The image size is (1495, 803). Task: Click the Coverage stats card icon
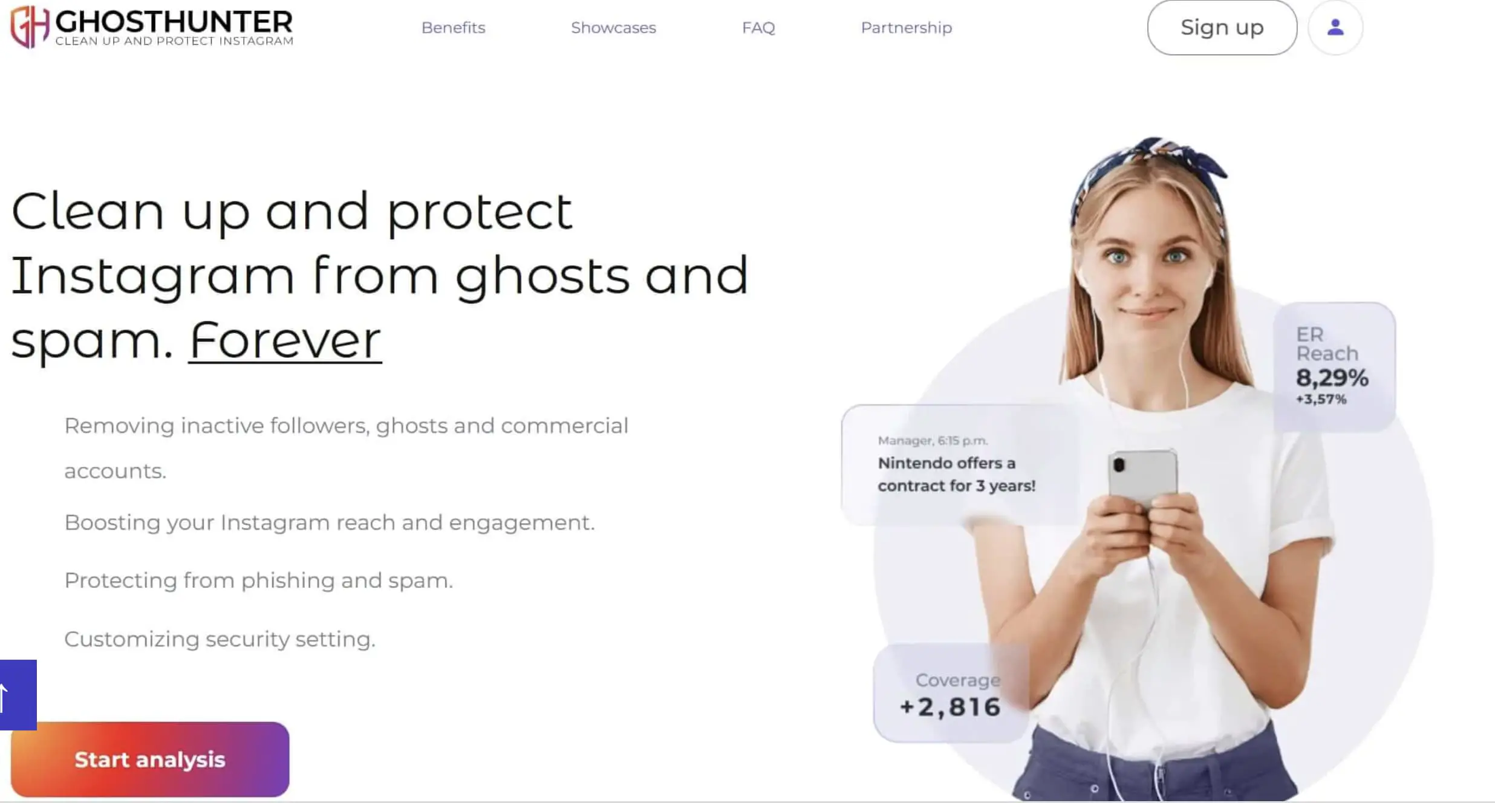point(944,692)
